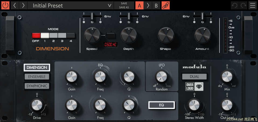Copy A to B with the arrow

click(148, 5)
